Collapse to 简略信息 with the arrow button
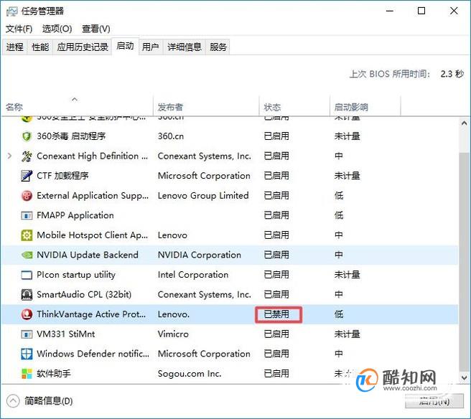 [13, 401]
